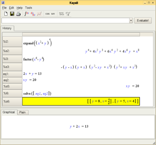Click the %o2: row label
The height and width of the screenshot is (145, 156).
click(12, 51)
